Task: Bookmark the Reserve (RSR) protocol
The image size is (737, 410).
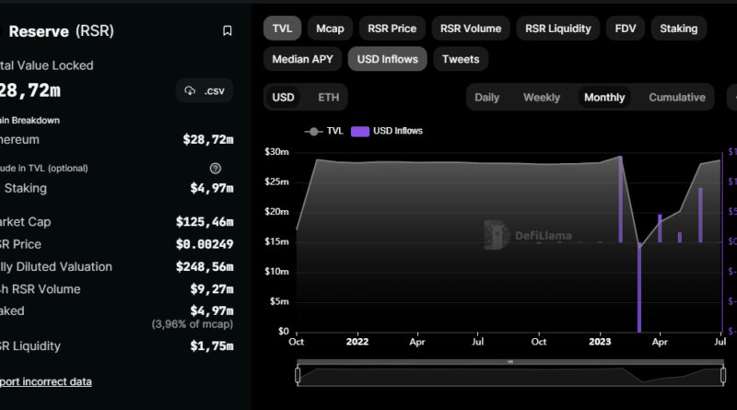Action: point(228,30)
